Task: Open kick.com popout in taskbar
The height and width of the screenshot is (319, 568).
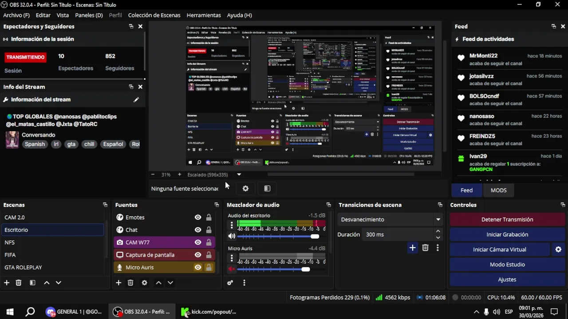Action: pyautogui.click(x=209, y=311)
